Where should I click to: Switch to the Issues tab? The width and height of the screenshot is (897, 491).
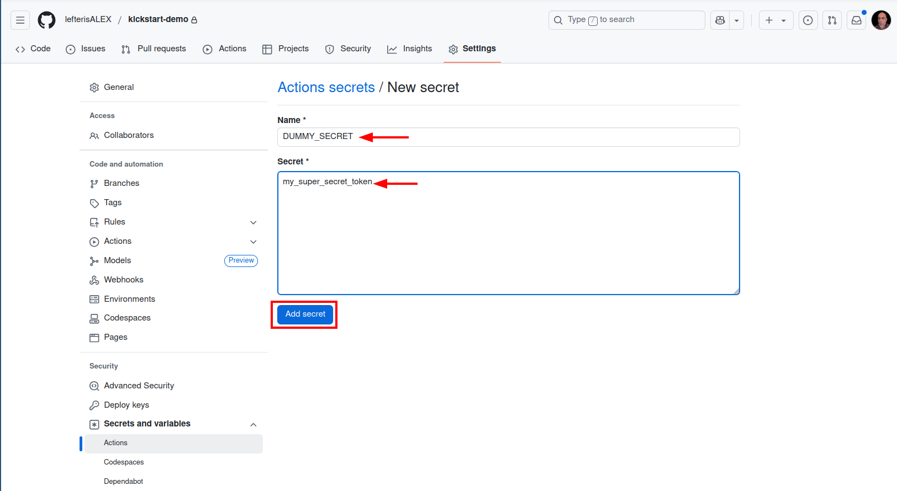(x=86, y=49)
